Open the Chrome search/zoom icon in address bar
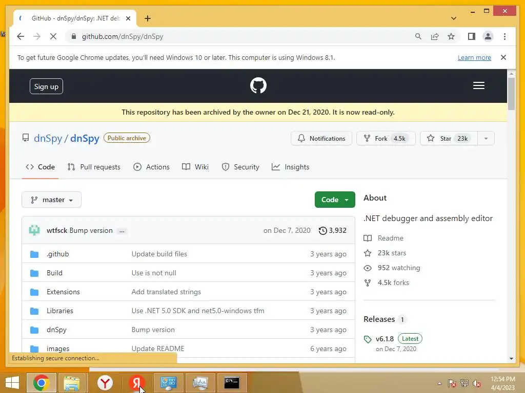 coord(418,36)
